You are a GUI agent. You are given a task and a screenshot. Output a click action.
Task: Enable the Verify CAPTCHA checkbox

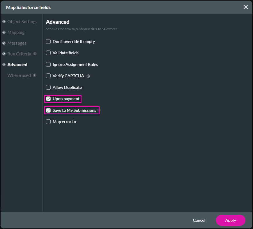[48, 76]
